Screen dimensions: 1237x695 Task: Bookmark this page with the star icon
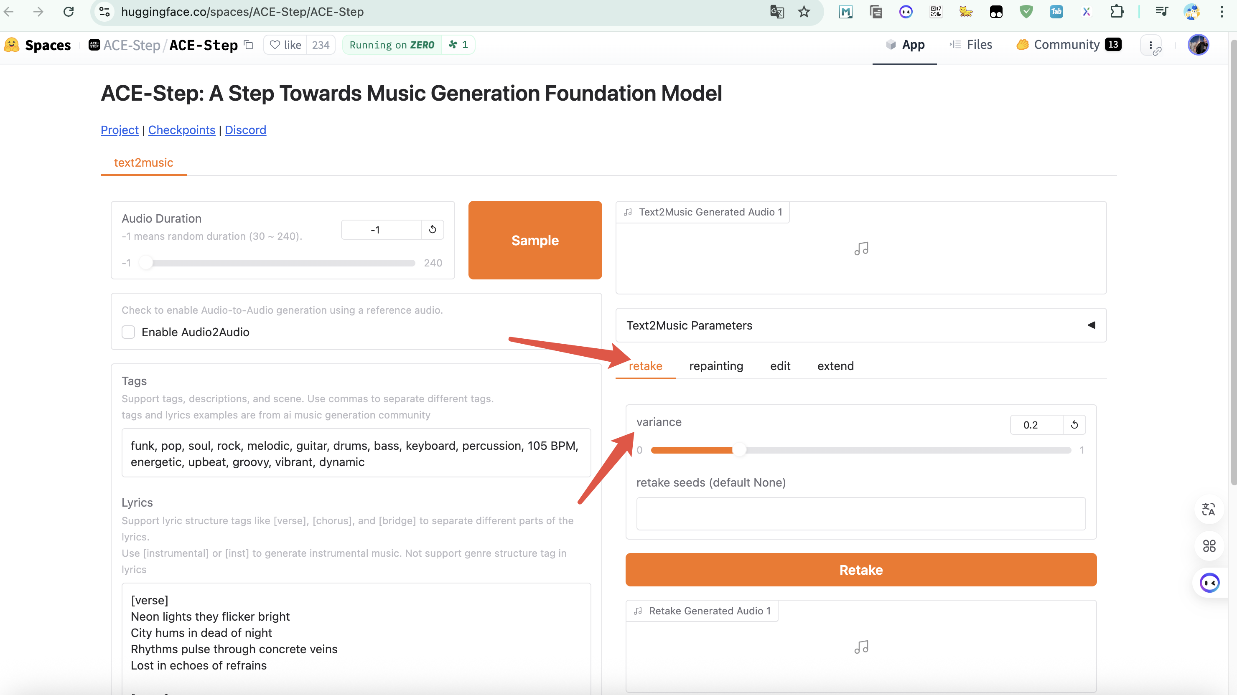click(804, 12)
